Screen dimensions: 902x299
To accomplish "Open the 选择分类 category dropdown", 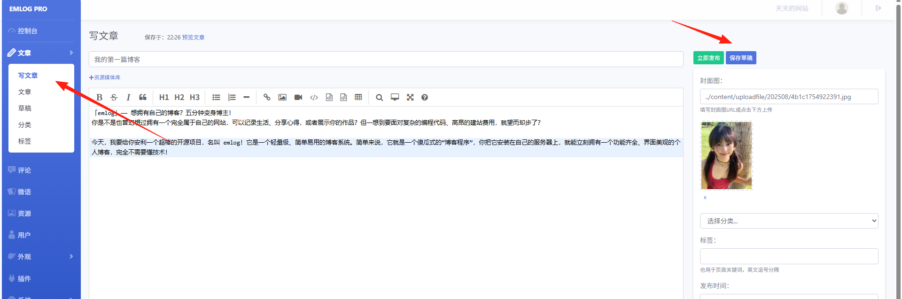I will point(789,221).
